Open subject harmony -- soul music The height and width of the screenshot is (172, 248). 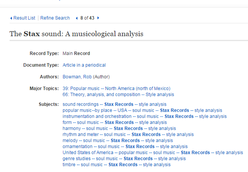(x=119, y=129)
